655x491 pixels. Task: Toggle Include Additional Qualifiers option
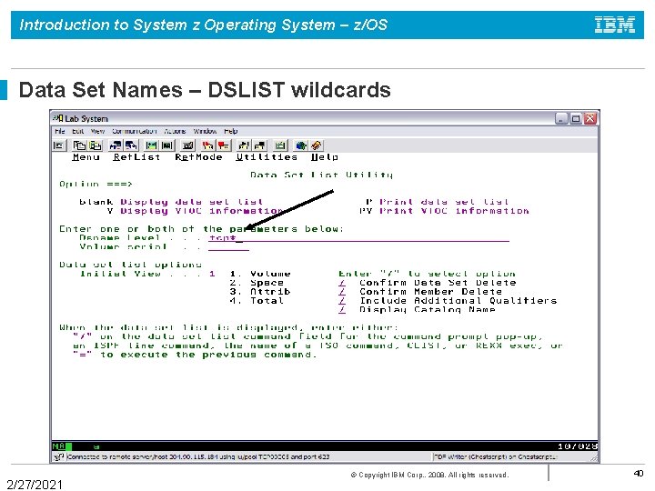[342, 301]
